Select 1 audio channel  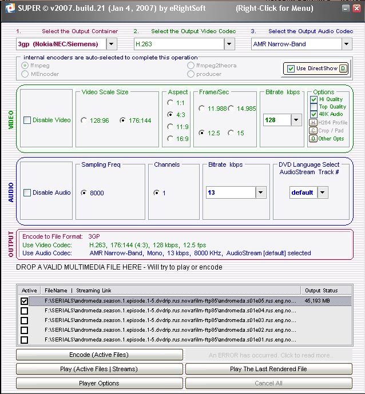pyautogui.click(x=156, y=193)
